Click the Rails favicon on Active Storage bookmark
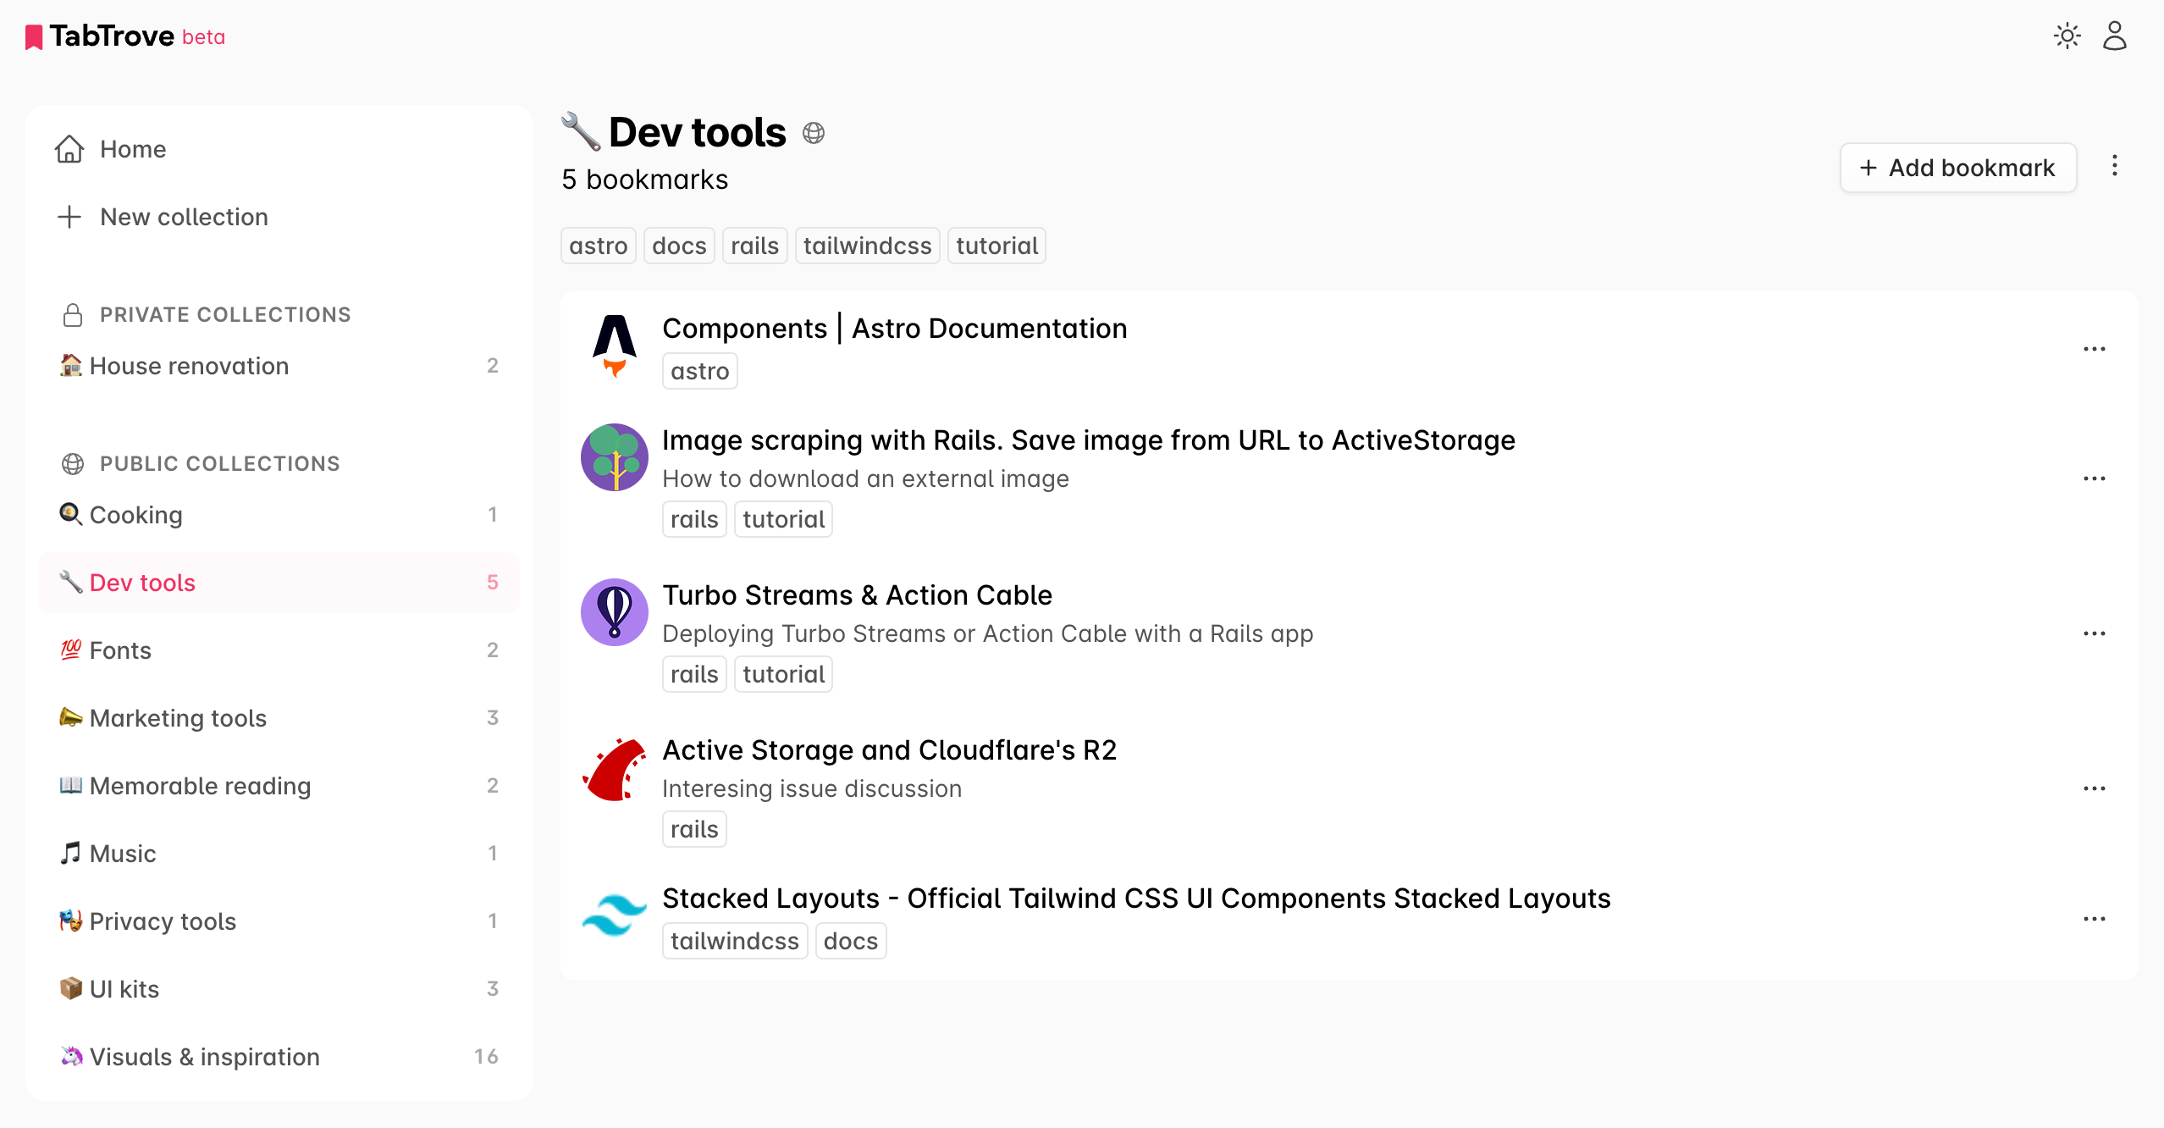Viewport: 2164px width, 1128px height. 614,769
